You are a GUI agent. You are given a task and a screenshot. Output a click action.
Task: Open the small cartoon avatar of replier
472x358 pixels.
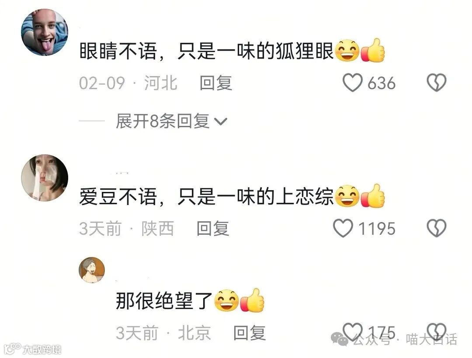pyautogui.click(x=92, y=270)
